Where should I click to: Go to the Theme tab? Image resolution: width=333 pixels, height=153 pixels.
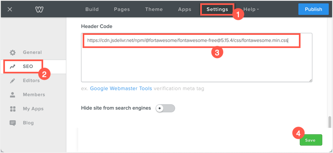(x=154, y=9)
